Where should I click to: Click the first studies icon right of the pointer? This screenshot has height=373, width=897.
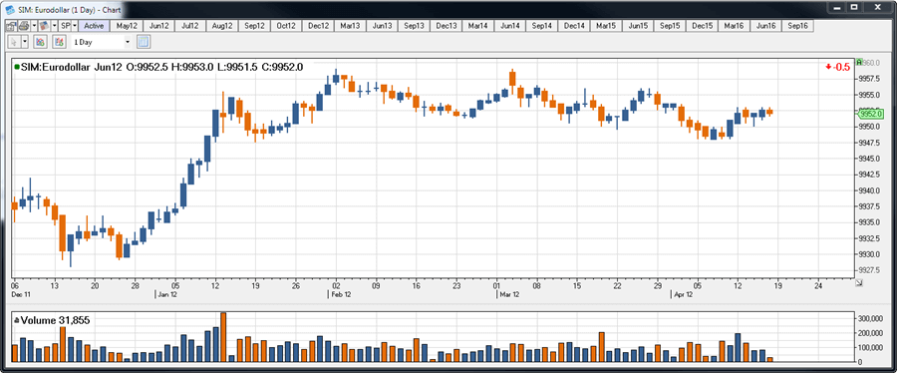click(40, 42)
